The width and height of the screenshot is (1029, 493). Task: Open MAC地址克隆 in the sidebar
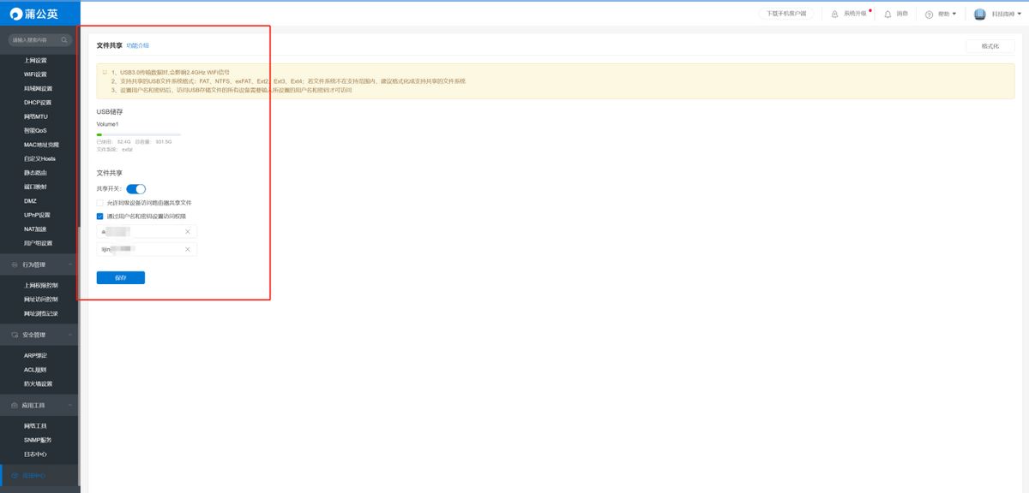coord(40,145)
